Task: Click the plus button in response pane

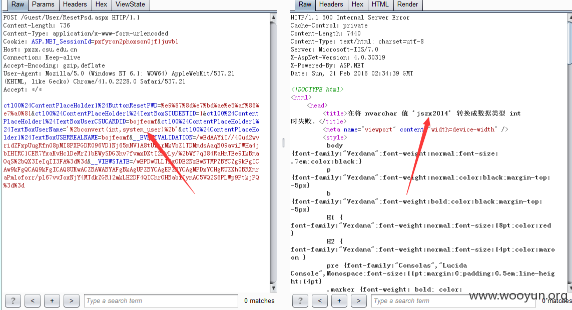Action: pos(339,300)
